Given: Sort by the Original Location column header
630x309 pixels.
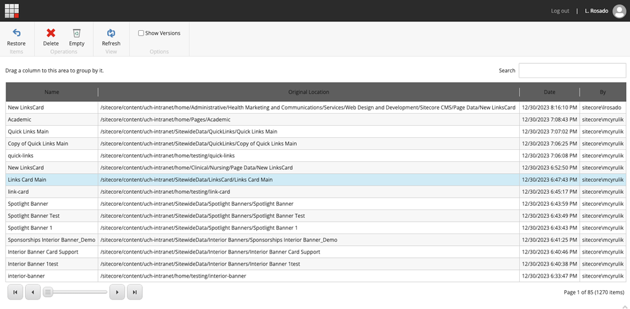Looking at the screenshot, I should click(309, 92).
